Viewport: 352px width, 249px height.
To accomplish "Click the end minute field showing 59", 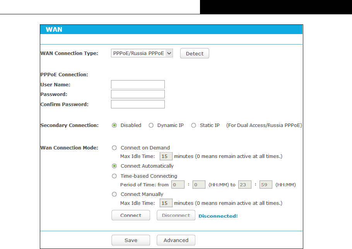I will 266,184.
